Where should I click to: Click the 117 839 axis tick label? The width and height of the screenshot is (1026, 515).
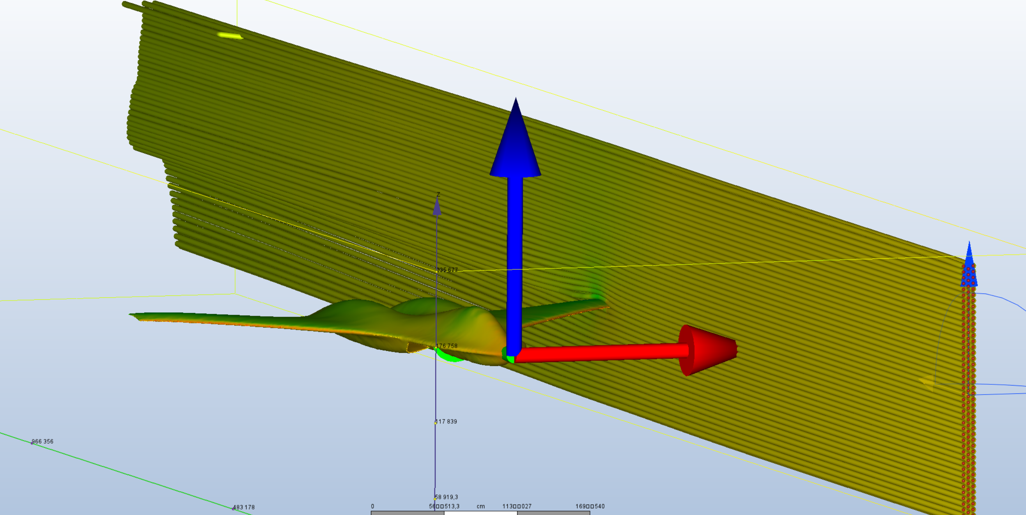(447, 421)
